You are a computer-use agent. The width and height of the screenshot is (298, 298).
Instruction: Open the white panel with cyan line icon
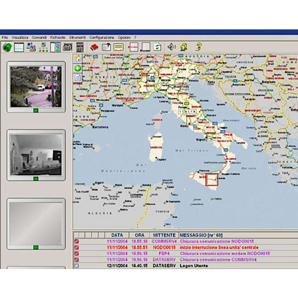19,47
